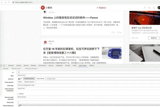
Task: Open the Type dropdown showing Element click
Action: (x=88, y=75)
